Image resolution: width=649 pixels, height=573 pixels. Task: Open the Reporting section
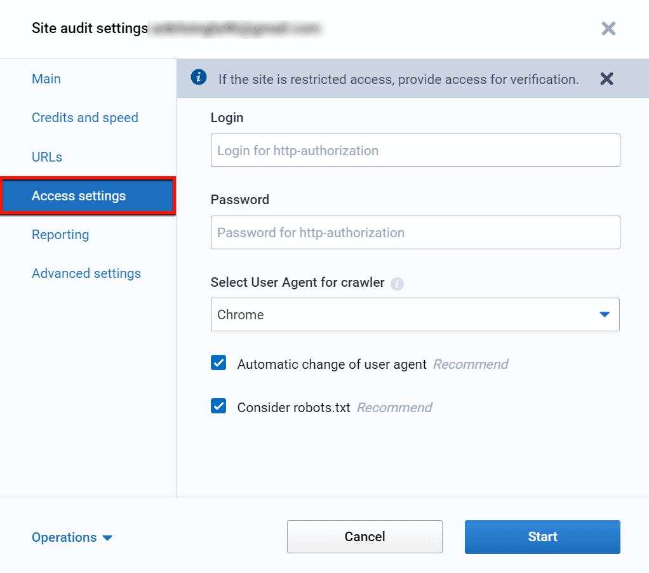tap(60, 235)
